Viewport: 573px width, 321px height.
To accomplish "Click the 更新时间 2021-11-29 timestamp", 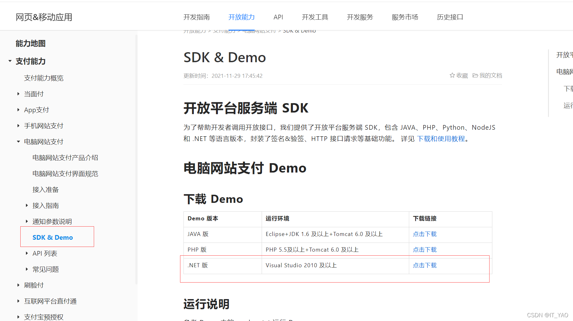I will (223, 76).
